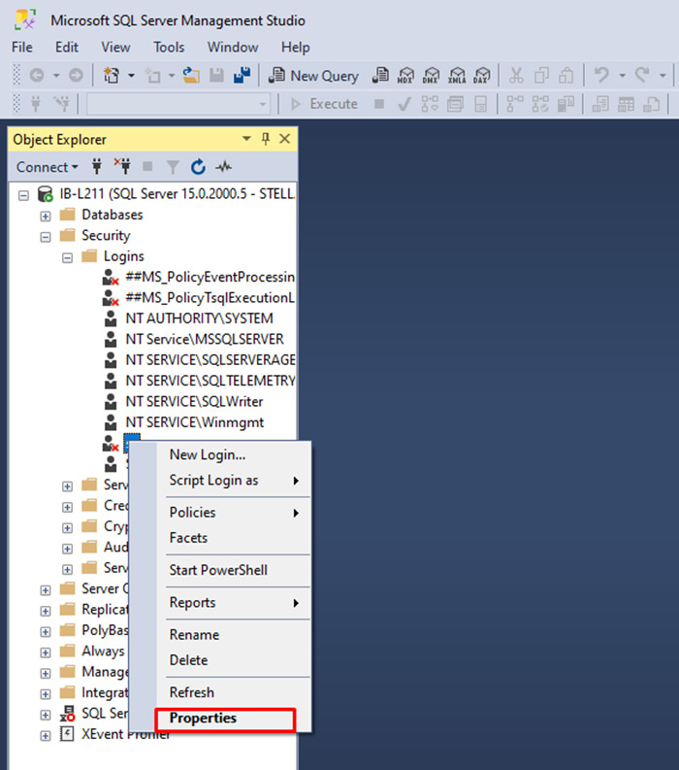
Task: Select the Databases folder row
Action: pos(112,216)
